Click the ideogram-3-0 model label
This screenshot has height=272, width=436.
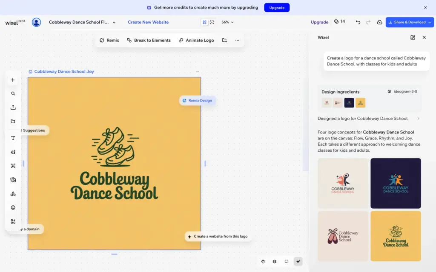pyautogui.click(x=402, y=92)
